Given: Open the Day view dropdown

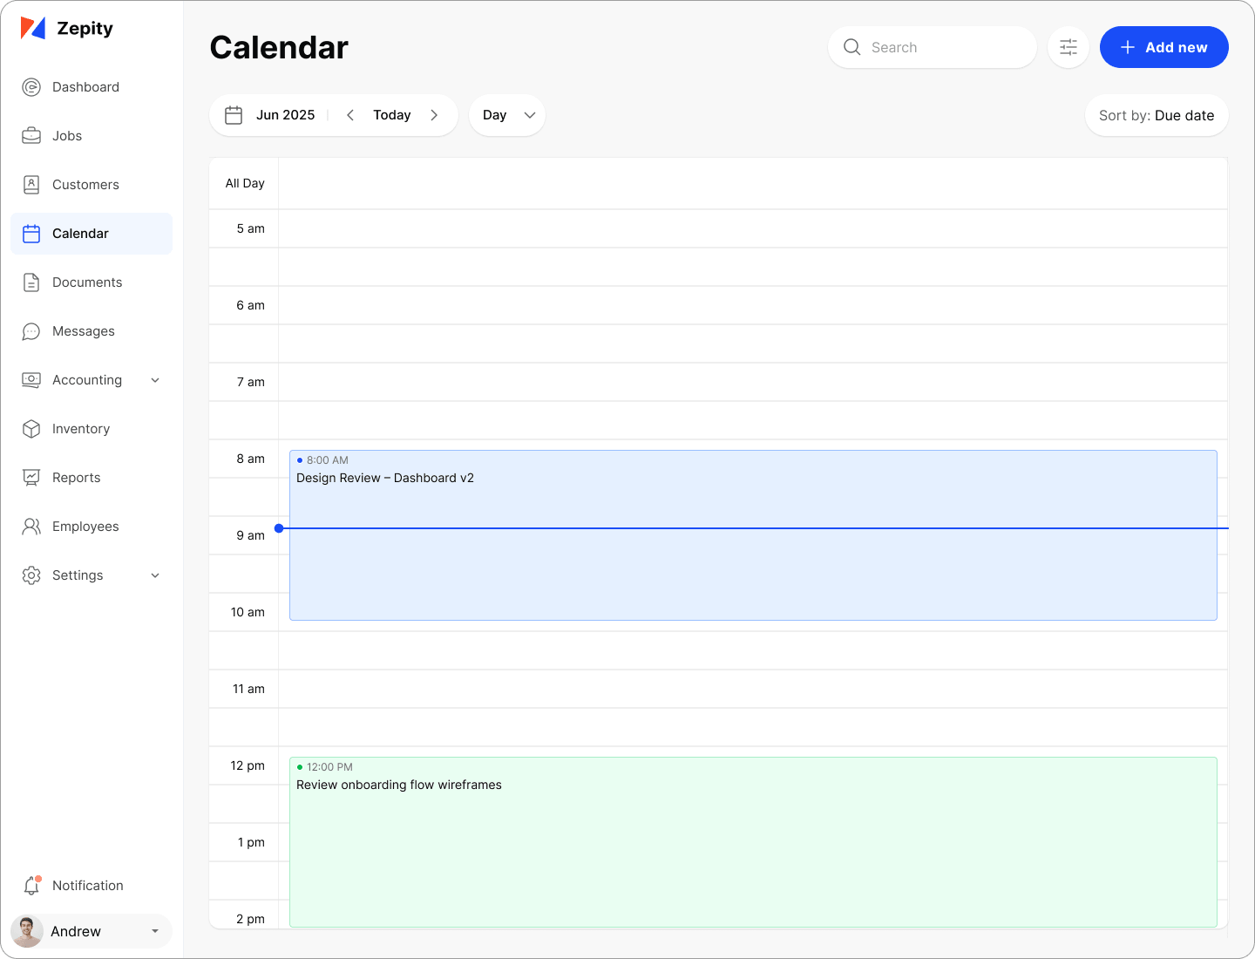Looking at the screenshot, I should coord(507,115).
